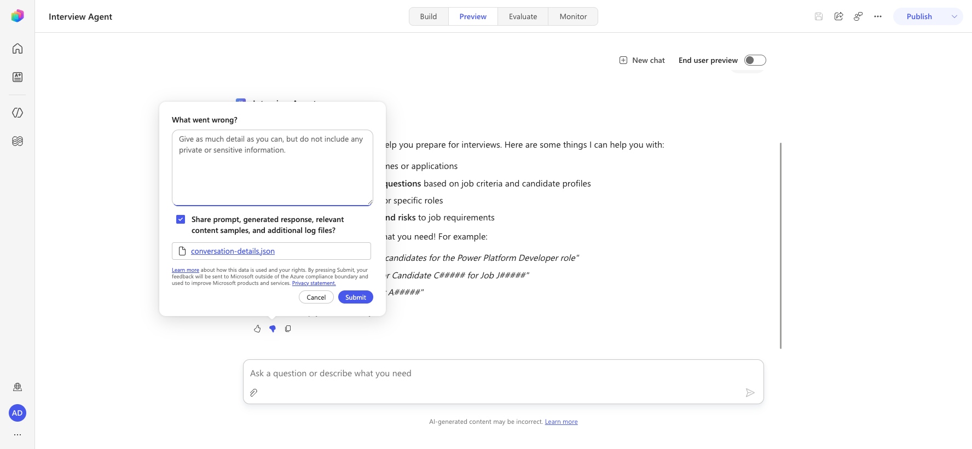This screenshot has height=449, width=972.
Task: Copy the response with copy icon
Action: click(x=288, y=329)
